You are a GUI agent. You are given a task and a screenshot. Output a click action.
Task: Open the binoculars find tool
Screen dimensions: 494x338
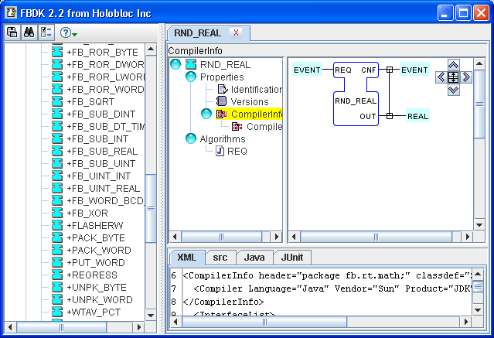[x=29, y=32]
